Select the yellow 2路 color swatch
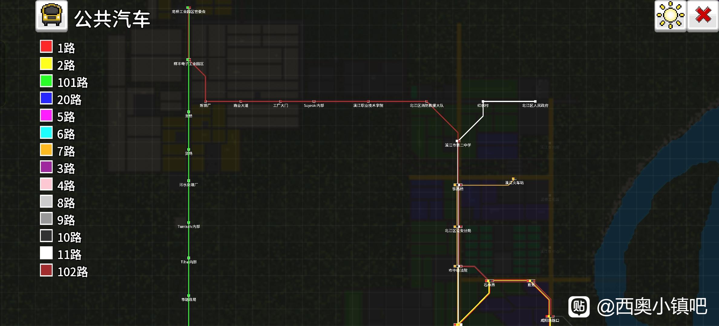Screen dimensions: 719x326 point(46,64)
